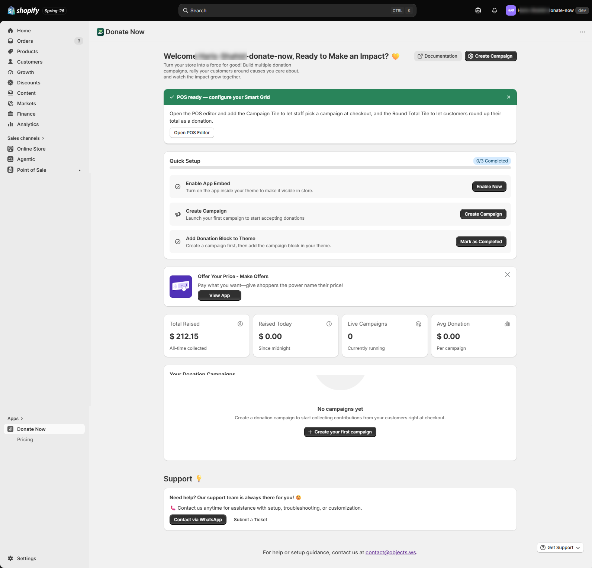592x568 pixels.
Task: Click the Settings gear icon
Action: click(x=10, y=558)
